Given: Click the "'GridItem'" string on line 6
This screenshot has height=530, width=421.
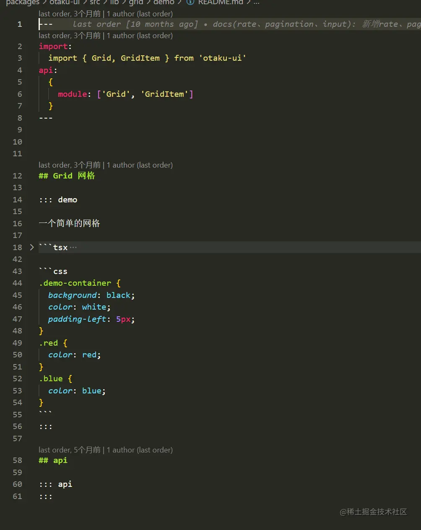Looking at the screenshot, I should (164, 94).
